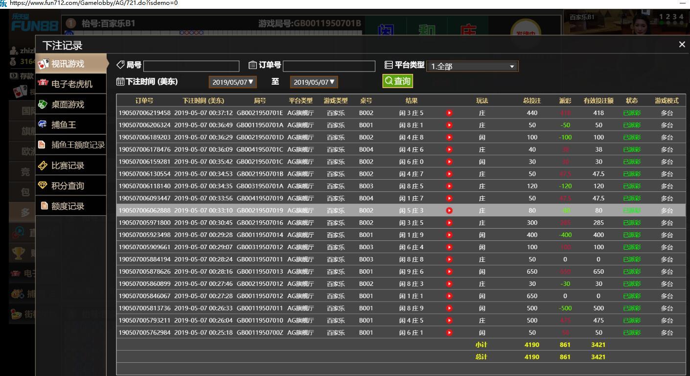690x376 pixels.
Task: Play replay for order 190507005971800
Action: pyautogui.click(x=449, y=223)
